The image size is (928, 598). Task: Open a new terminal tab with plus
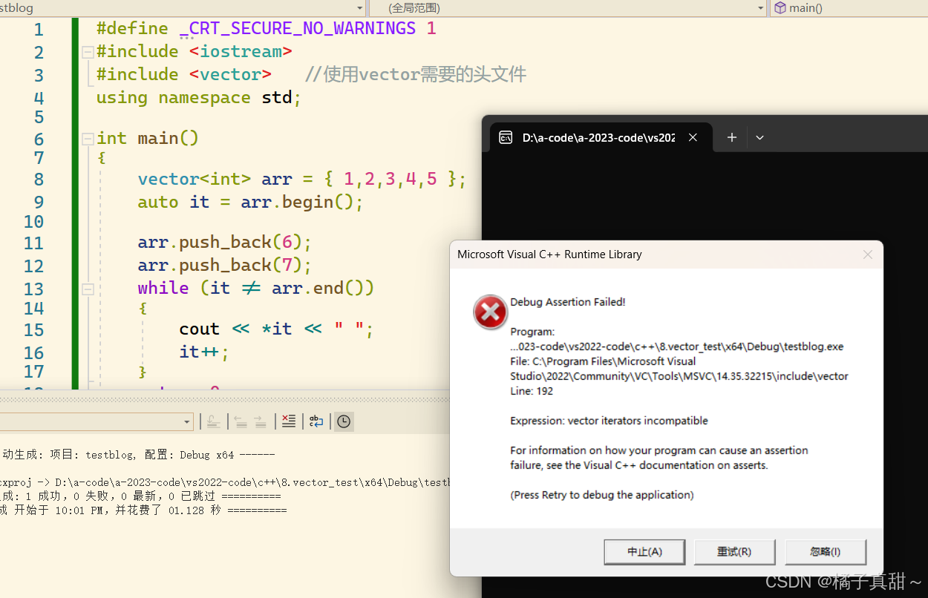click(731, 137)
